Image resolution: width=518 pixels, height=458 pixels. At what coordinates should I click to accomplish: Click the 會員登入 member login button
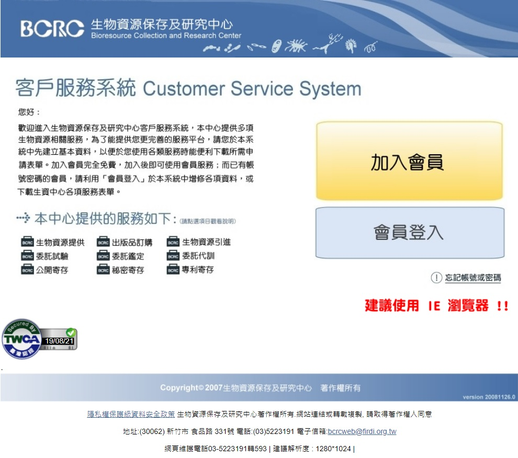click(x=410, y=233)
